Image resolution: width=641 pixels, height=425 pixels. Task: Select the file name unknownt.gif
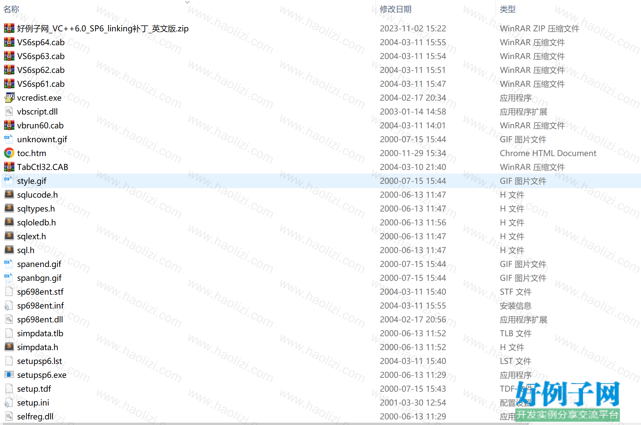42,139
